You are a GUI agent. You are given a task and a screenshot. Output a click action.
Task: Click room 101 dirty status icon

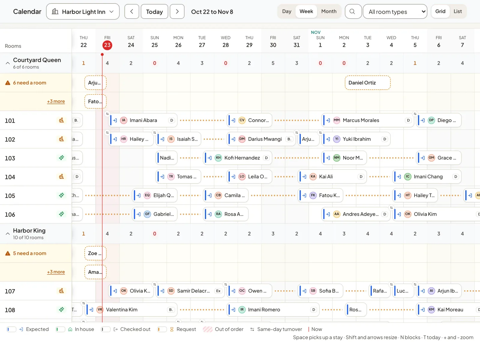tap(61, 120)
